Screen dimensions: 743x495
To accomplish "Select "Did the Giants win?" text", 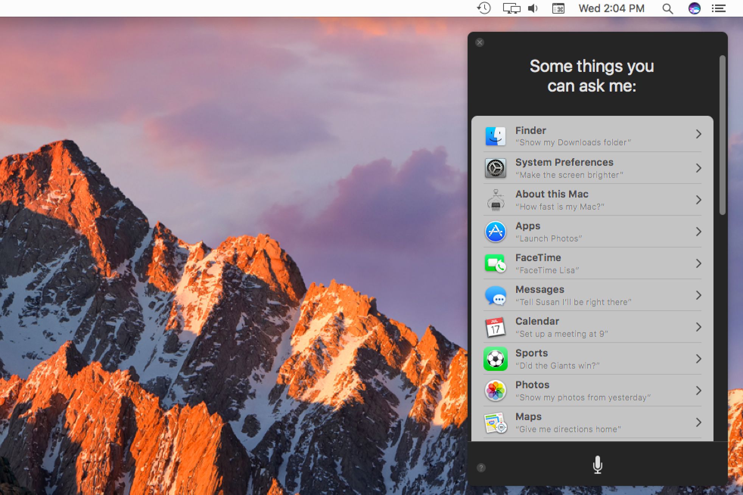I will tap(557, 366).
